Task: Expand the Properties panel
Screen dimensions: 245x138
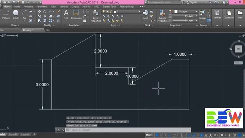Action: (176, 25)
